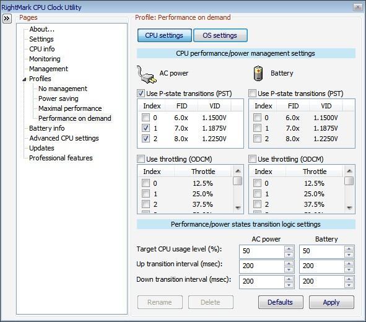Viewport: 366px width, 322px height.
Task: Click FID column header in AC power table
Action: coord(181,106)
